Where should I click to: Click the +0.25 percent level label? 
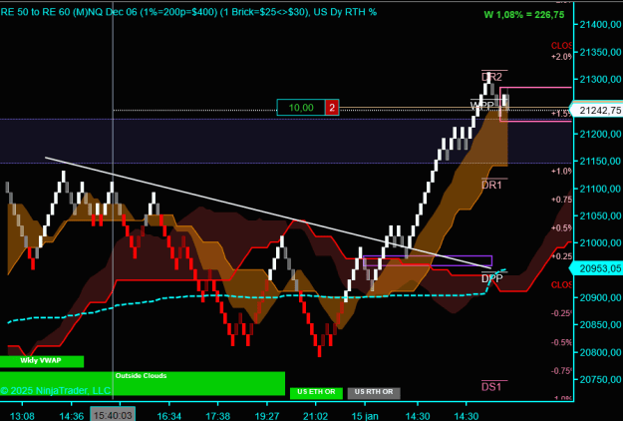coord(561,256)
